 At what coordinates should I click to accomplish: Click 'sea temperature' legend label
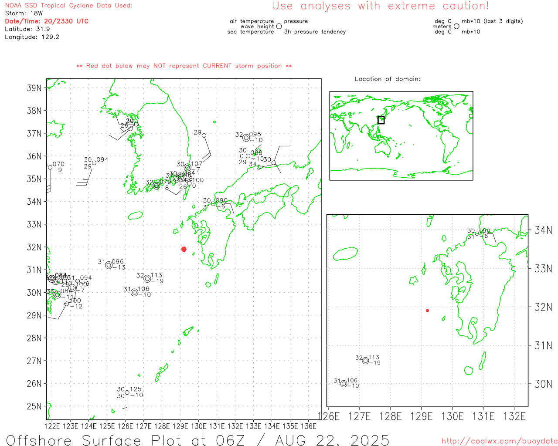[251, 32]
